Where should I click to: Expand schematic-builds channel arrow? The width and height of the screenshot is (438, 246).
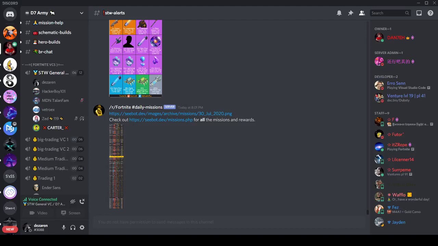21,32
